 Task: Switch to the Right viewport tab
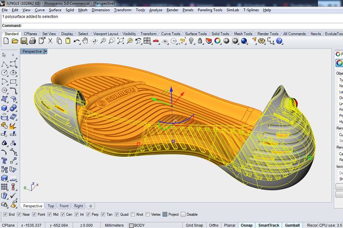[x=78, y=206]
